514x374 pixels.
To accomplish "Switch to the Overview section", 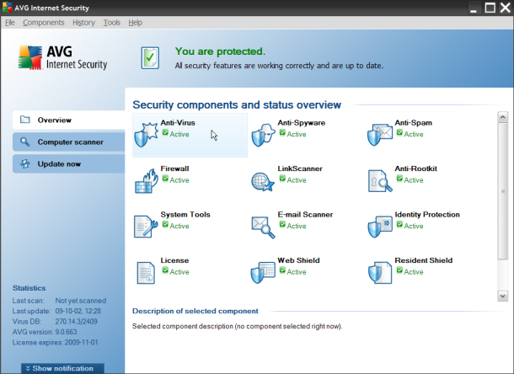I will click(x=69, y=120).
